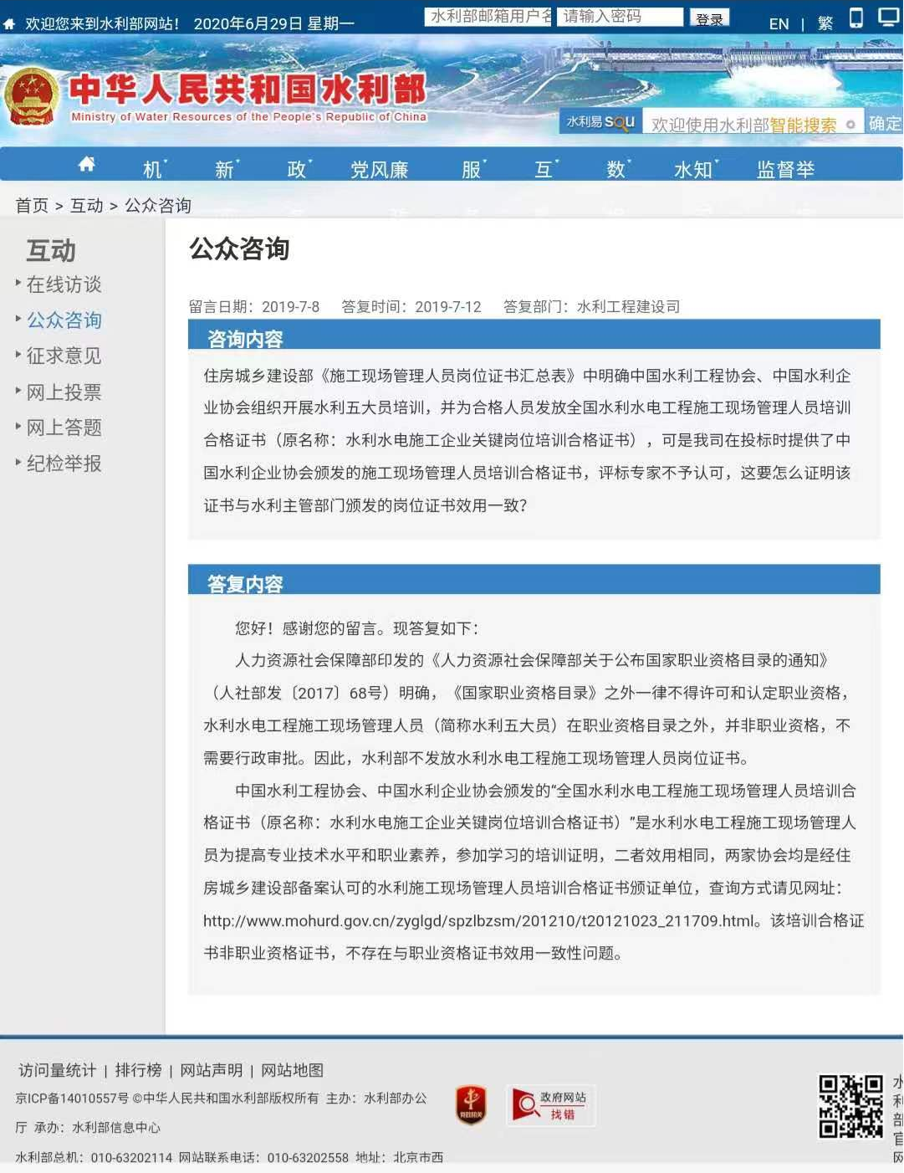Select 网上投票 in the sidebar

(65, 392)
